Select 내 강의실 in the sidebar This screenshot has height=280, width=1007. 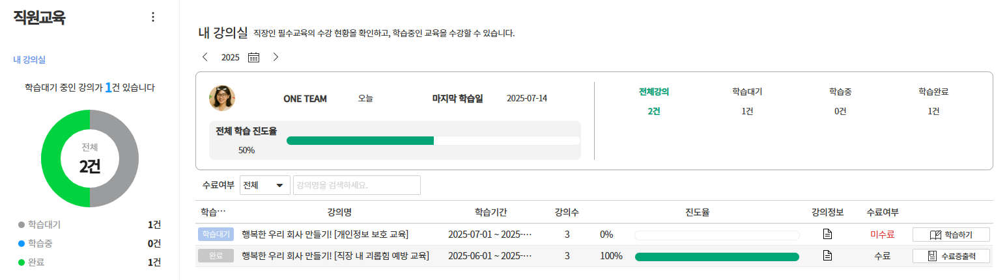coord(29,60)
